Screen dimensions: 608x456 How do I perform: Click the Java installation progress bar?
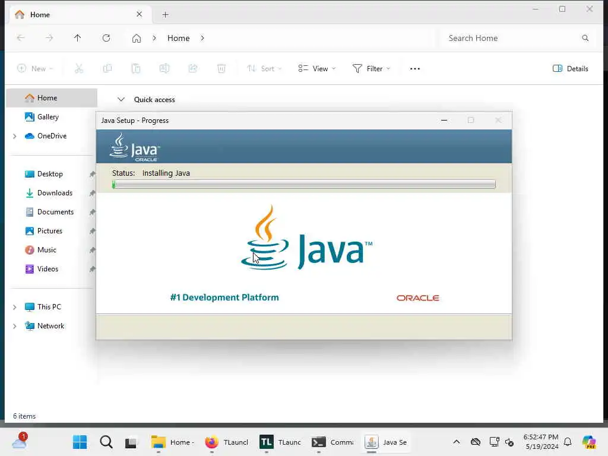(x=303, y=184)
